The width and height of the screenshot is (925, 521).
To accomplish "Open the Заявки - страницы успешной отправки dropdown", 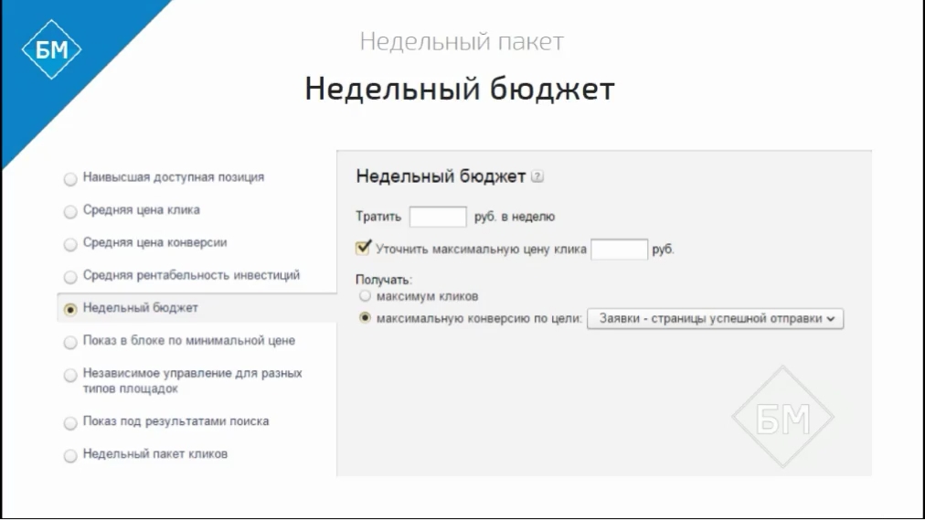I will pyautogui.click(x=715, y=319).
